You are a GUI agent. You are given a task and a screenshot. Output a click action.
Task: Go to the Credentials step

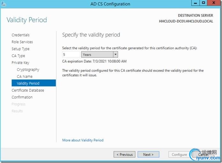(20, 35)
